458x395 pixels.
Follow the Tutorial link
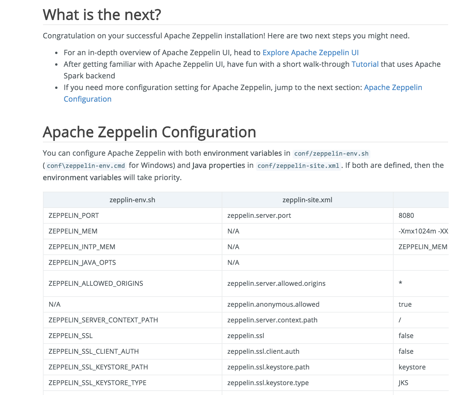365,64
